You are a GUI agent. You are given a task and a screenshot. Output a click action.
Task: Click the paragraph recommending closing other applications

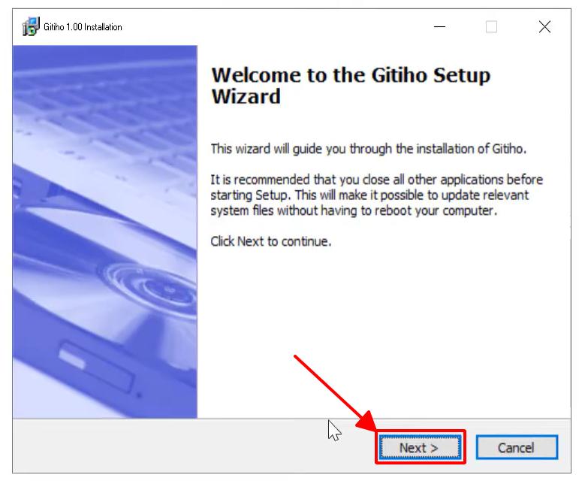377,195
